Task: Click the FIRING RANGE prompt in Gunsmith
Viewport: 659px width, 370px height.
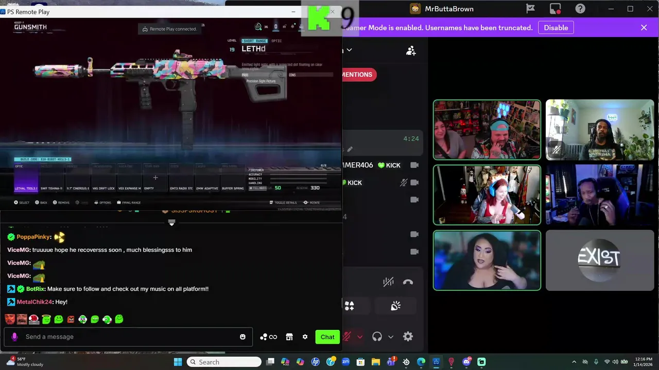Action: click(128, 202)
